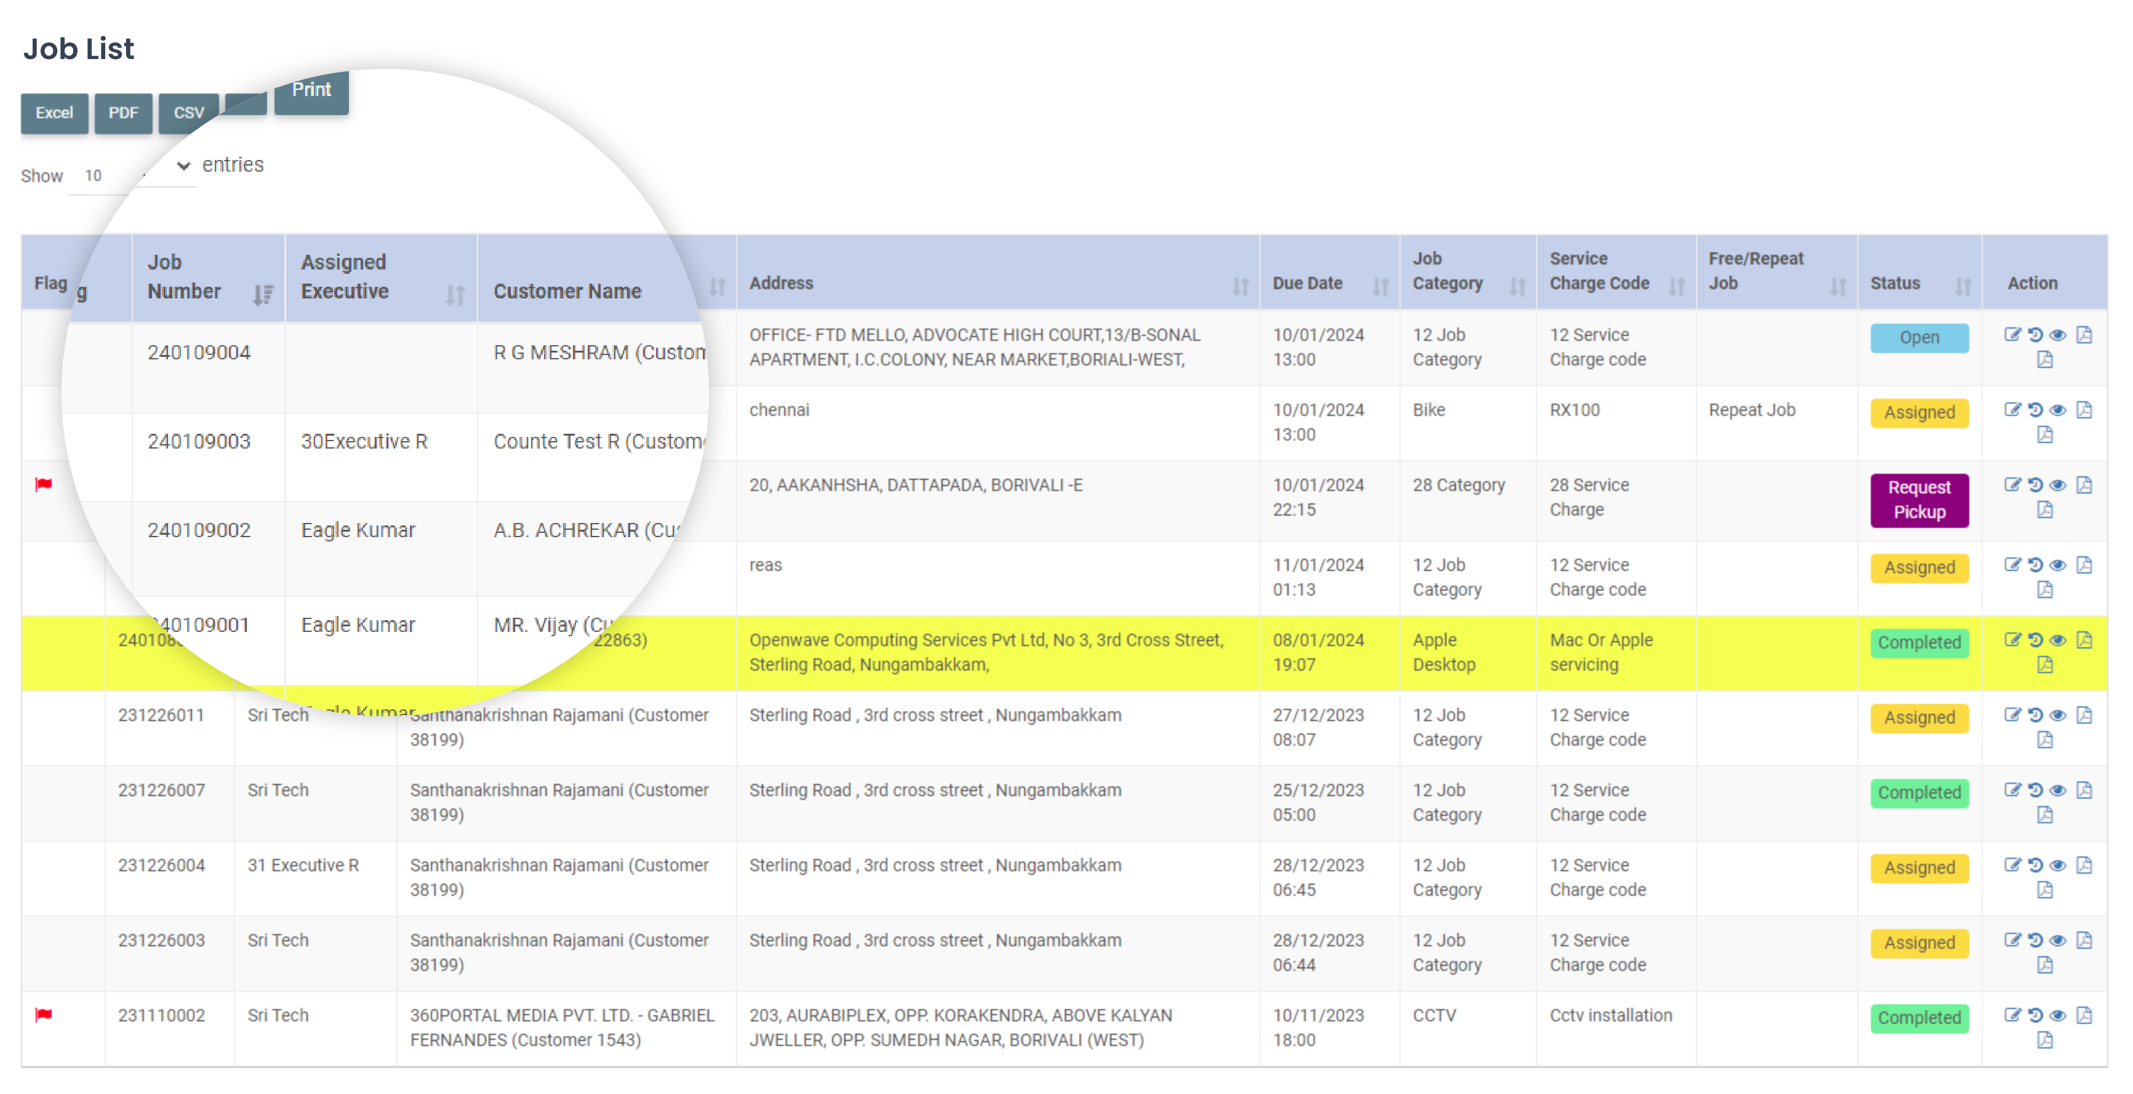
Task: Edit job 231226011
Action: 2012,715
